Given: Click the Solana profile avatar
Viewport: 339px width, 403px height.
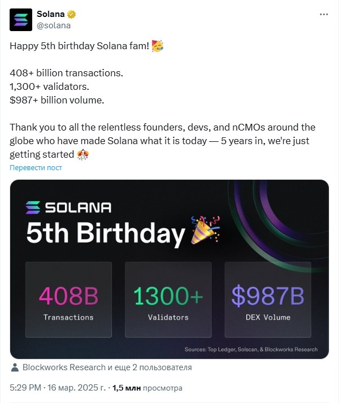Looking at the screenshot, I should coord(21,20).
